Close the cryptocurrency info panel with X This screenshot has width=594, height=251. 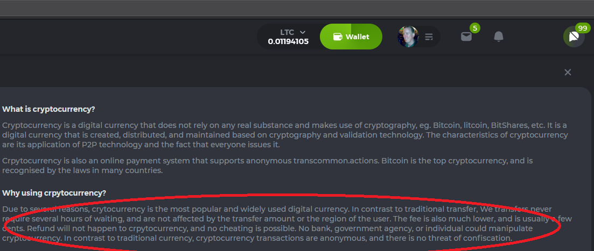pos(568,73)
